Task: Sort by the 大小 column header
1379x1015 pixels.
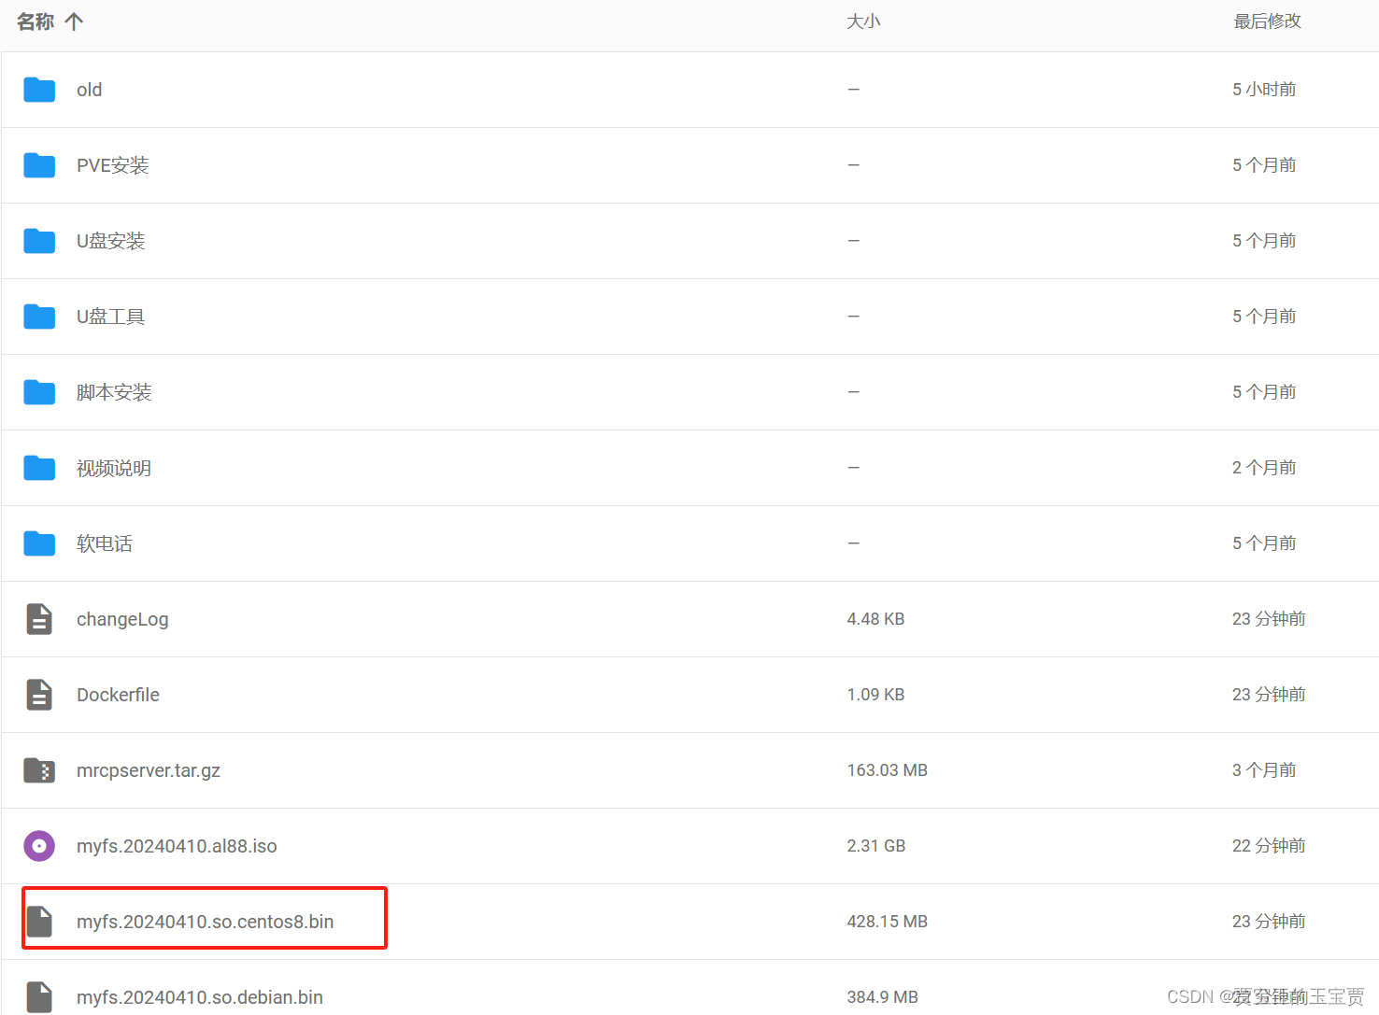Action: (x=863, y=21)
